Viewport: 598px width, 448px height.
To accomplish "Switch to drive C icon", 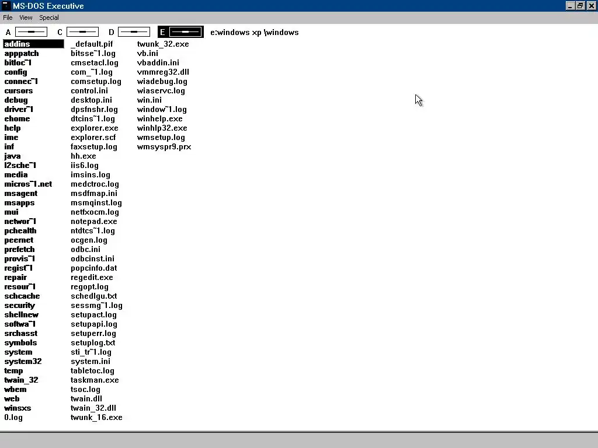I will pyautogui.click(x=82, y=32).
